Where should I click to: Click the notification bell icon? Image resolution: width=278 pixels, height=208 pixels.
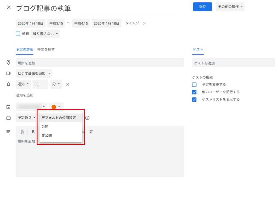click(8, 84)
